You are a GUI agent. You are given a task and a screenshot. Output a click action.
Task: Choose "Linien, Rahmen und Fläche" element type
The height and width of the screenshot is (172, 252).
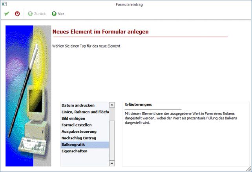click(x=84, y=112)
